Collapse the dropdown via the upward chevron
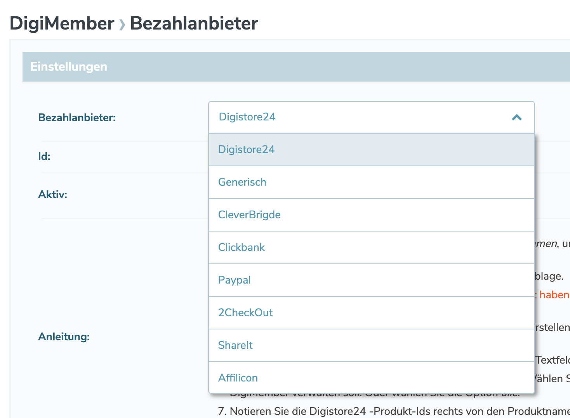570x418 pixels. tap(517, 117)
